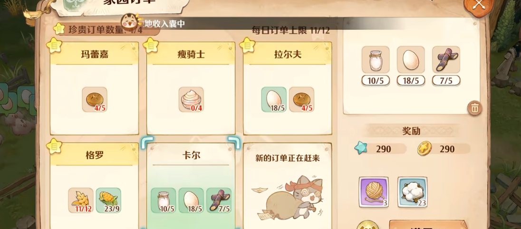The width and height of the screenshot is (521, 229).
Task: Open the 瘦骑士 order card
Action: pyautogui.click(x=191, y=88)
